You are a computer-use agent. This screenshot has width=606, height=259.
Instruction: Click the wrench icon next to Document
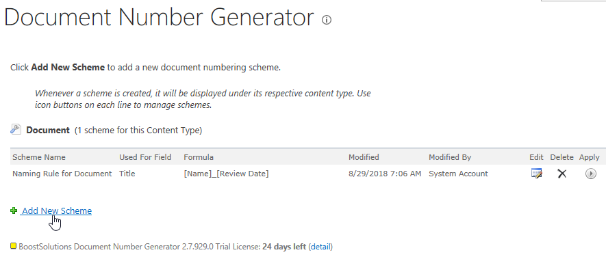(16, 129)
